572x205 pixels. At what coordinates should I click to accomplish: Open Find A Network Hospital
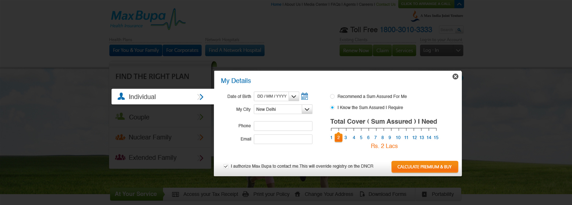(235, 50)
